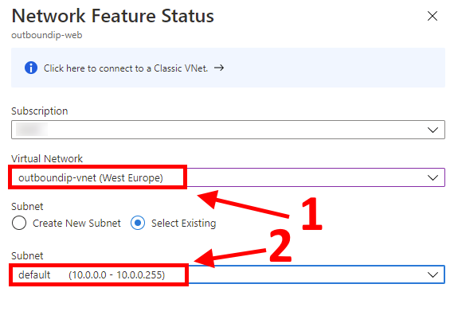
Task: Click the Select Existing label text
Action: point(183,224)
